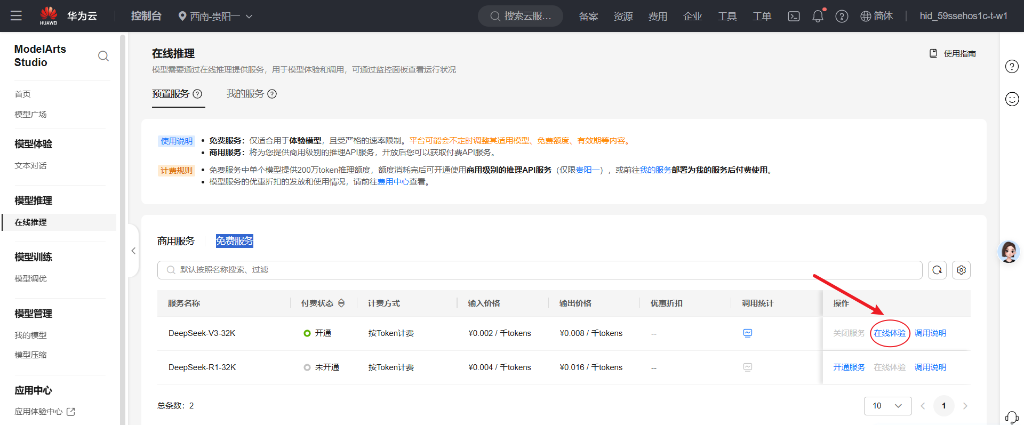Click 开通服务 for DeepSeek-R1-32K

tap(849, 367)
